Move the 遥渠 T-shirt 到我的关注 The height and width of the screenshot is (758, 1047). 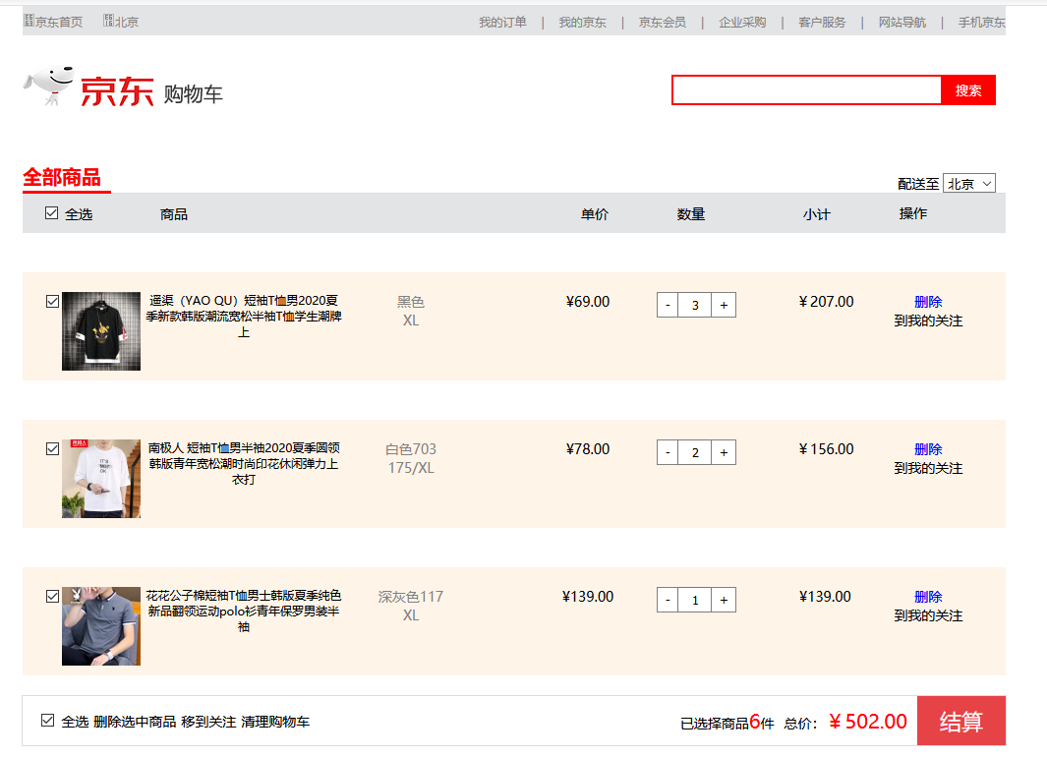928,321
